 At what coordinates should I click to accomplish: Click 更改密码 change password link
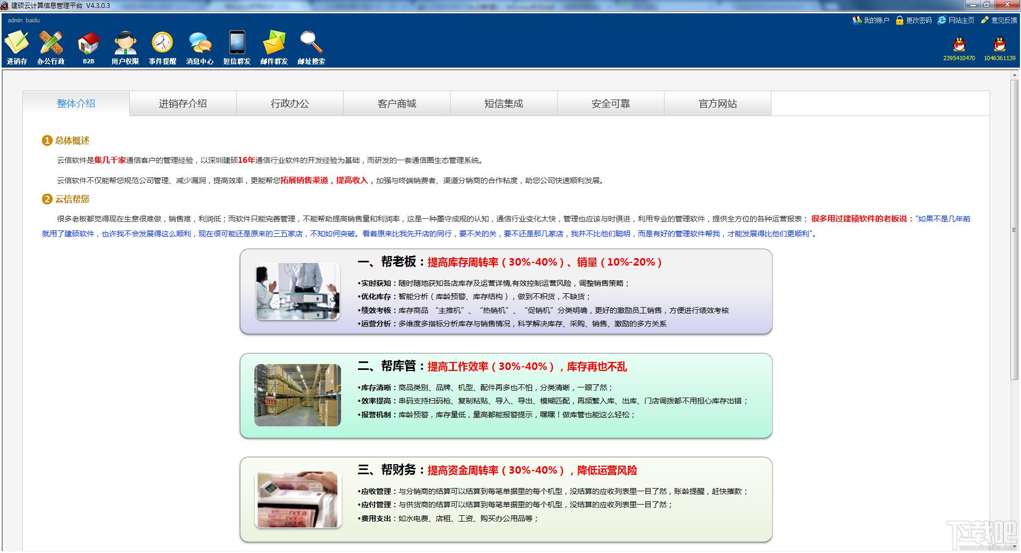pos(914,20)
